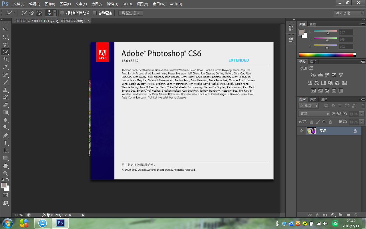Toggle lock transparent pixels
The height and width of the screenshot is (229, 366).
coord(311,122)
